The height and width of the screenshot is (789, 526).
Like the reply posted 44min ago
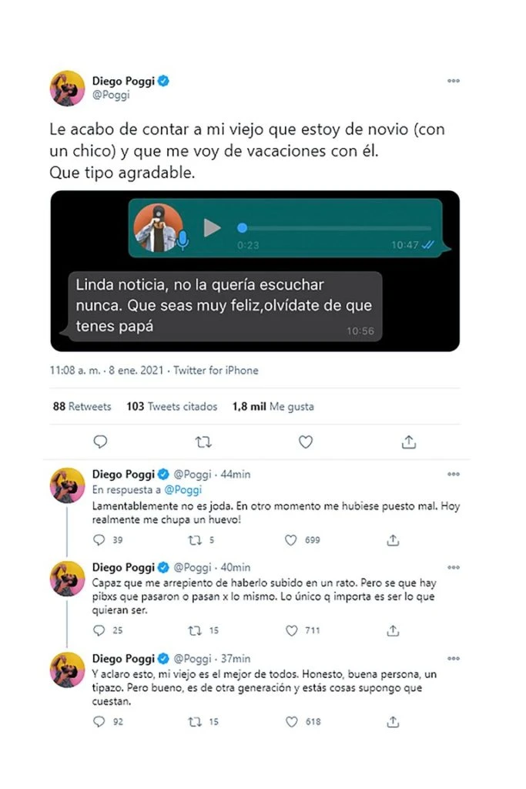292,540
